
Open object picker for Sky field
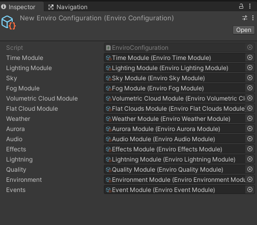click(x=250, y=78)
